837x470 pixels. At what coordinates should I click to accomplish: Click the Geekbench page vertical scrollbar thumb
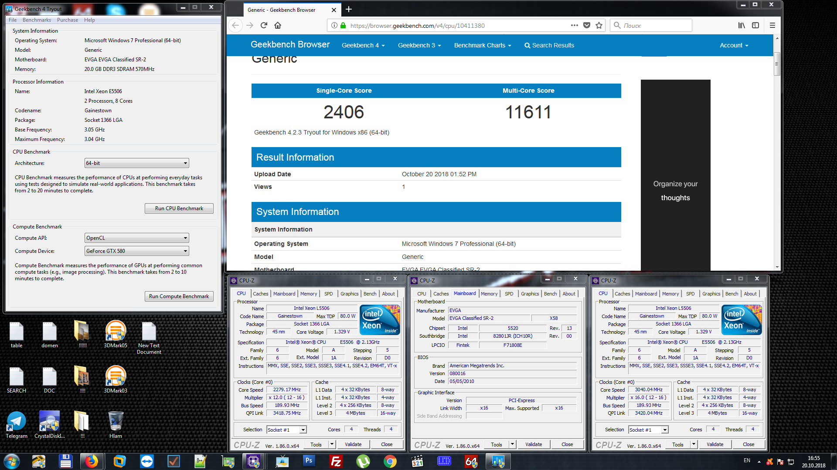pos(777,64)
